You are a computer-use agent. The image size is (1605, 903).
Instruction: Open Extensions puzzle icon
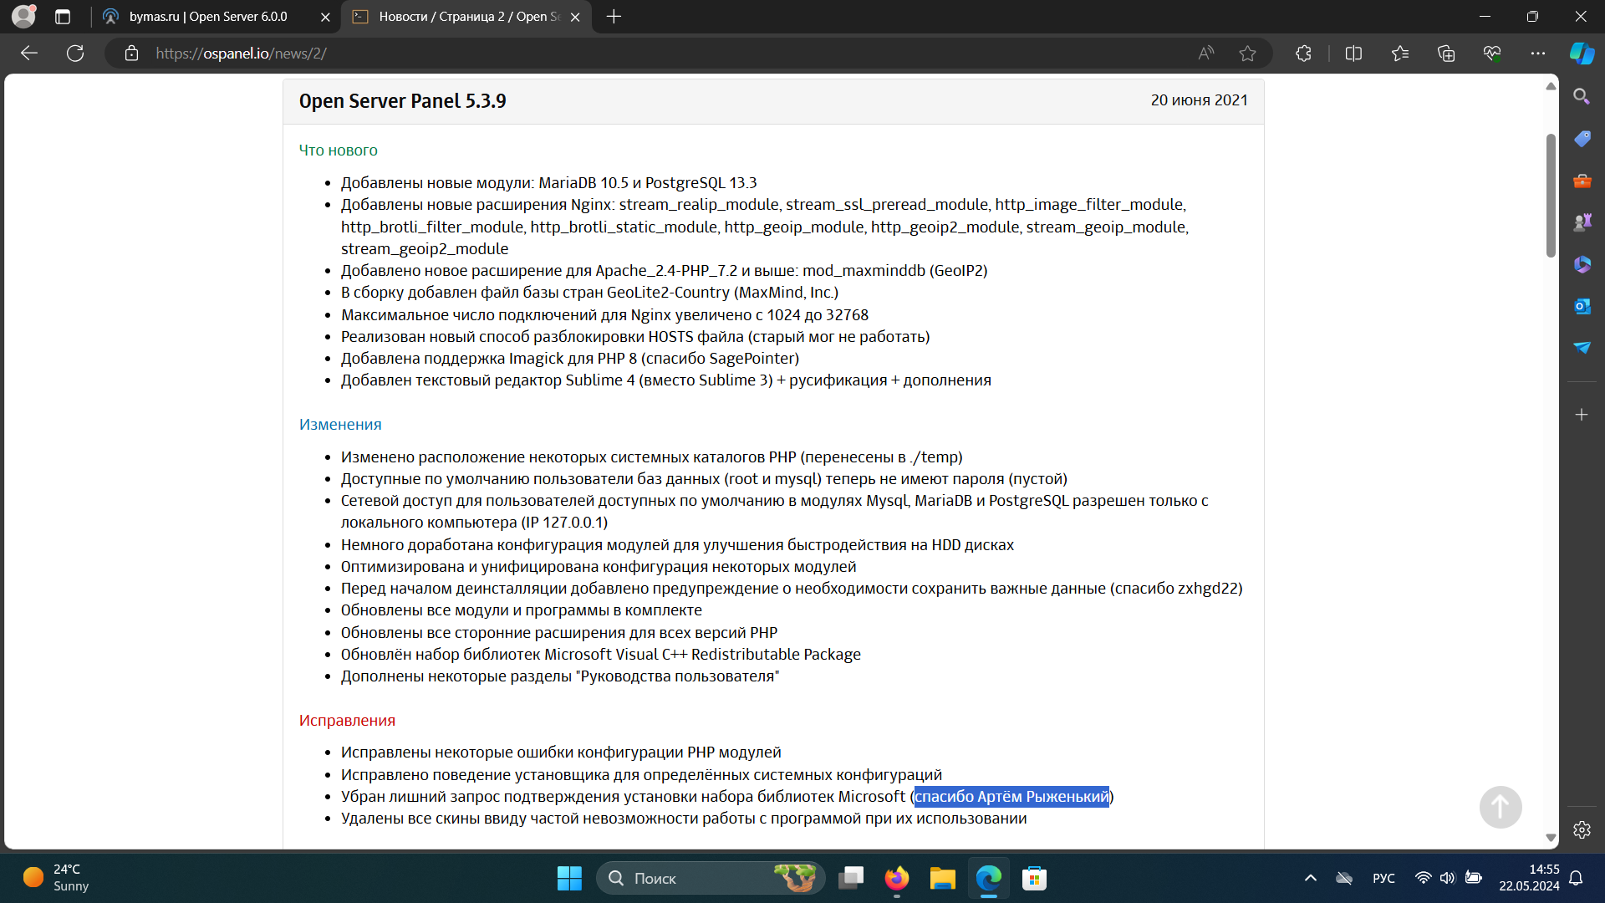[x=1303, y=54]
